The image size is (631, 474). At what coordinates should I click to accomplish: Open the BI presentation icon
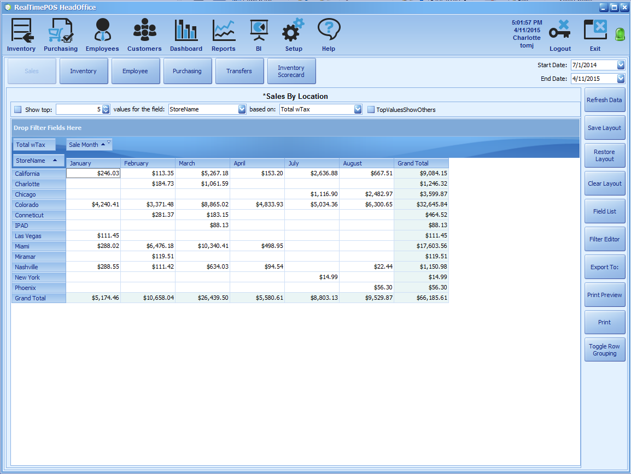(259, 31)
